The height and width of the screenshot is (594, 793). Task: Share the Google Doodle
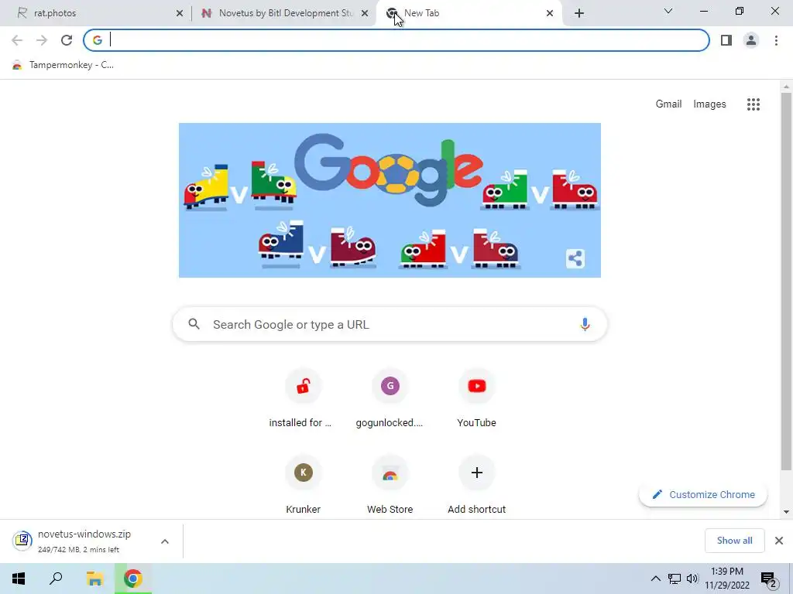575,258
